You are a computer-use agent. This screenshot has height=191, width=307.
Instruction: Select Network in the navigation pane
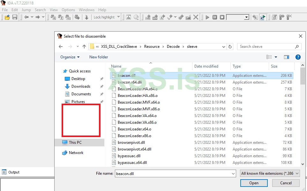(x=76, y=153)
